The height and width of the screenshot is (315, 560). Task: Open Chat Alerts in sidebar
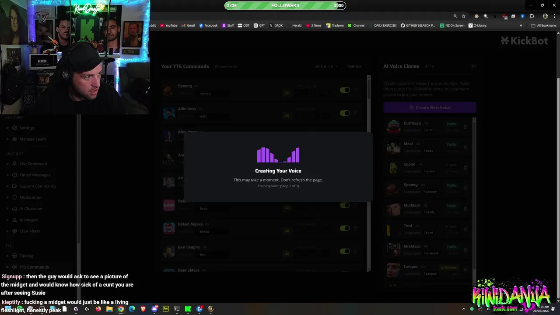[x=26, y=231]
